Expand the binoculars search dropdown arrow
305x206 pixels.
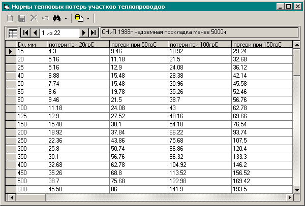pyautogui.click(x=66, y=18)
